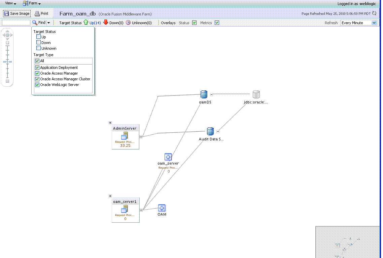Image resolution: width=383 pixels, height=258 pixels.
Task: Disable the Metrics overlay checkbox
Action: pos(217,23)
